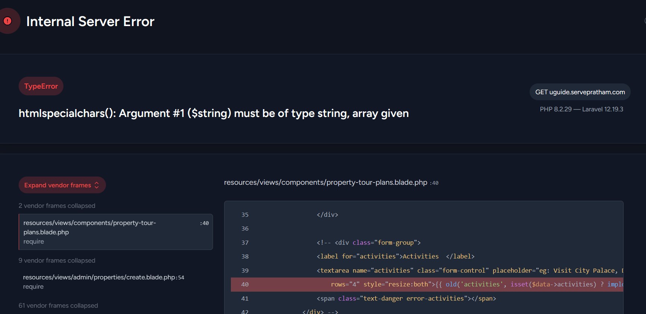Screen dimensions: 646x314
Task: Click the label code on line 38
Action: point(395,257)
